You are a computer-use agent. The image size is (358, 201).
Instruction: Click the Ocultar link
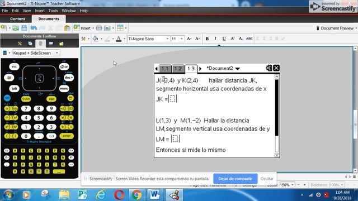tap(267, 179)
